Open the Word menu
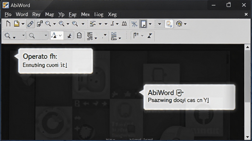The image size is (252, 141). 22,14
